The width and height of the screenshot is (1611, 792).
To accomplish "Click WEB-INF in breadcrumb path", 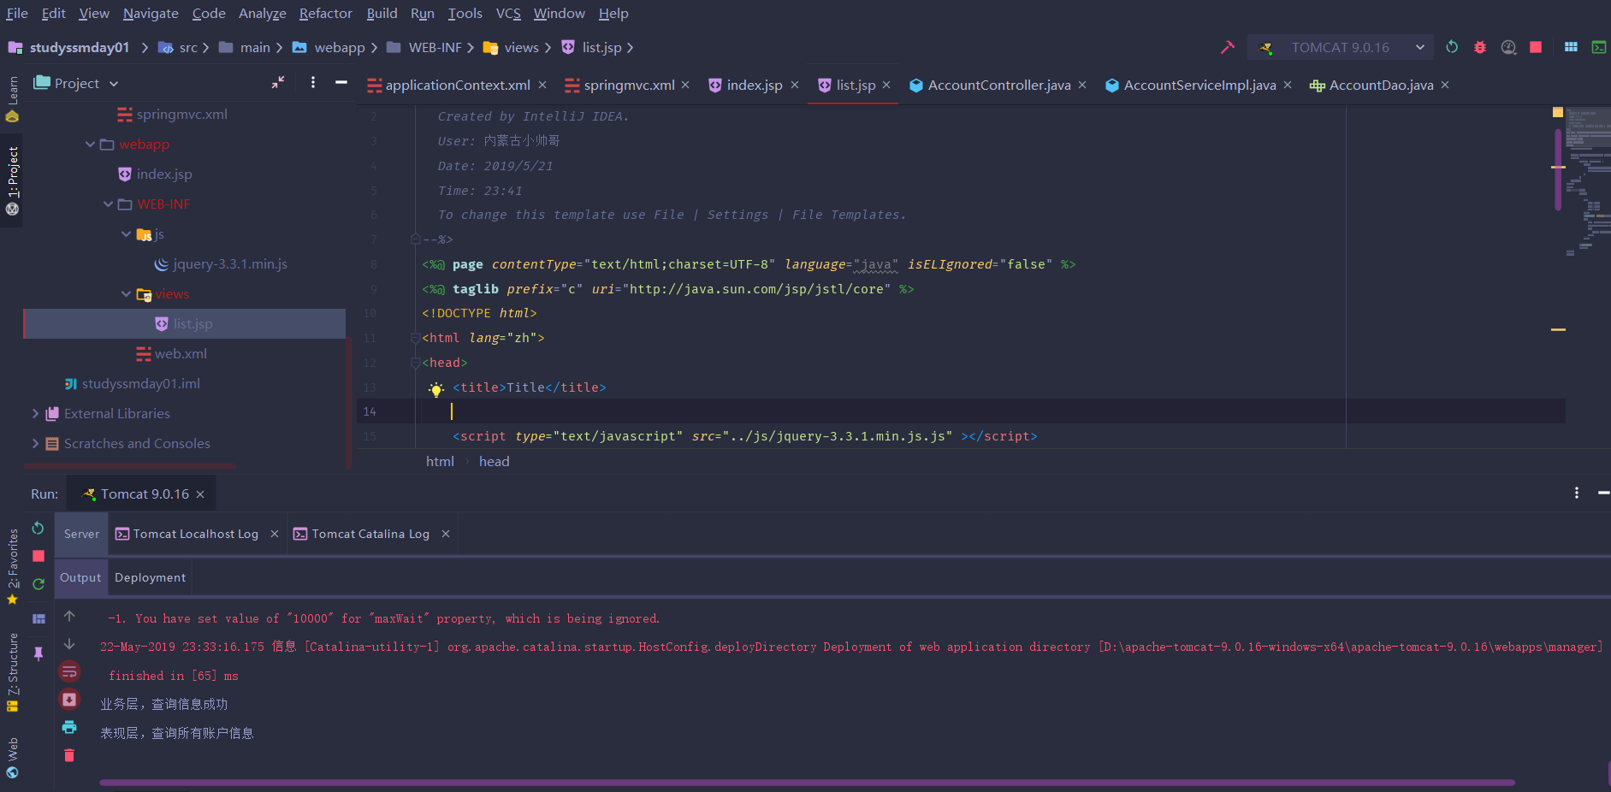I will pos(435,47).
